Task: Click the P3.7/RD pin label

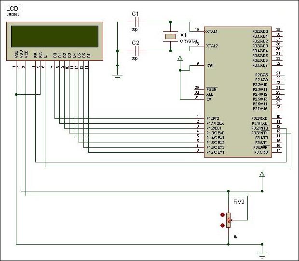Action: point(261,152)
